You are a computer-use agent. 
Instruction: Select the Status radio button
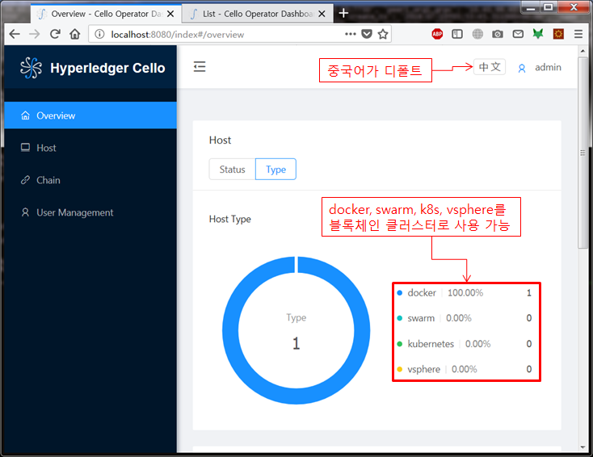pyautogui.click(x=232, y=170)
